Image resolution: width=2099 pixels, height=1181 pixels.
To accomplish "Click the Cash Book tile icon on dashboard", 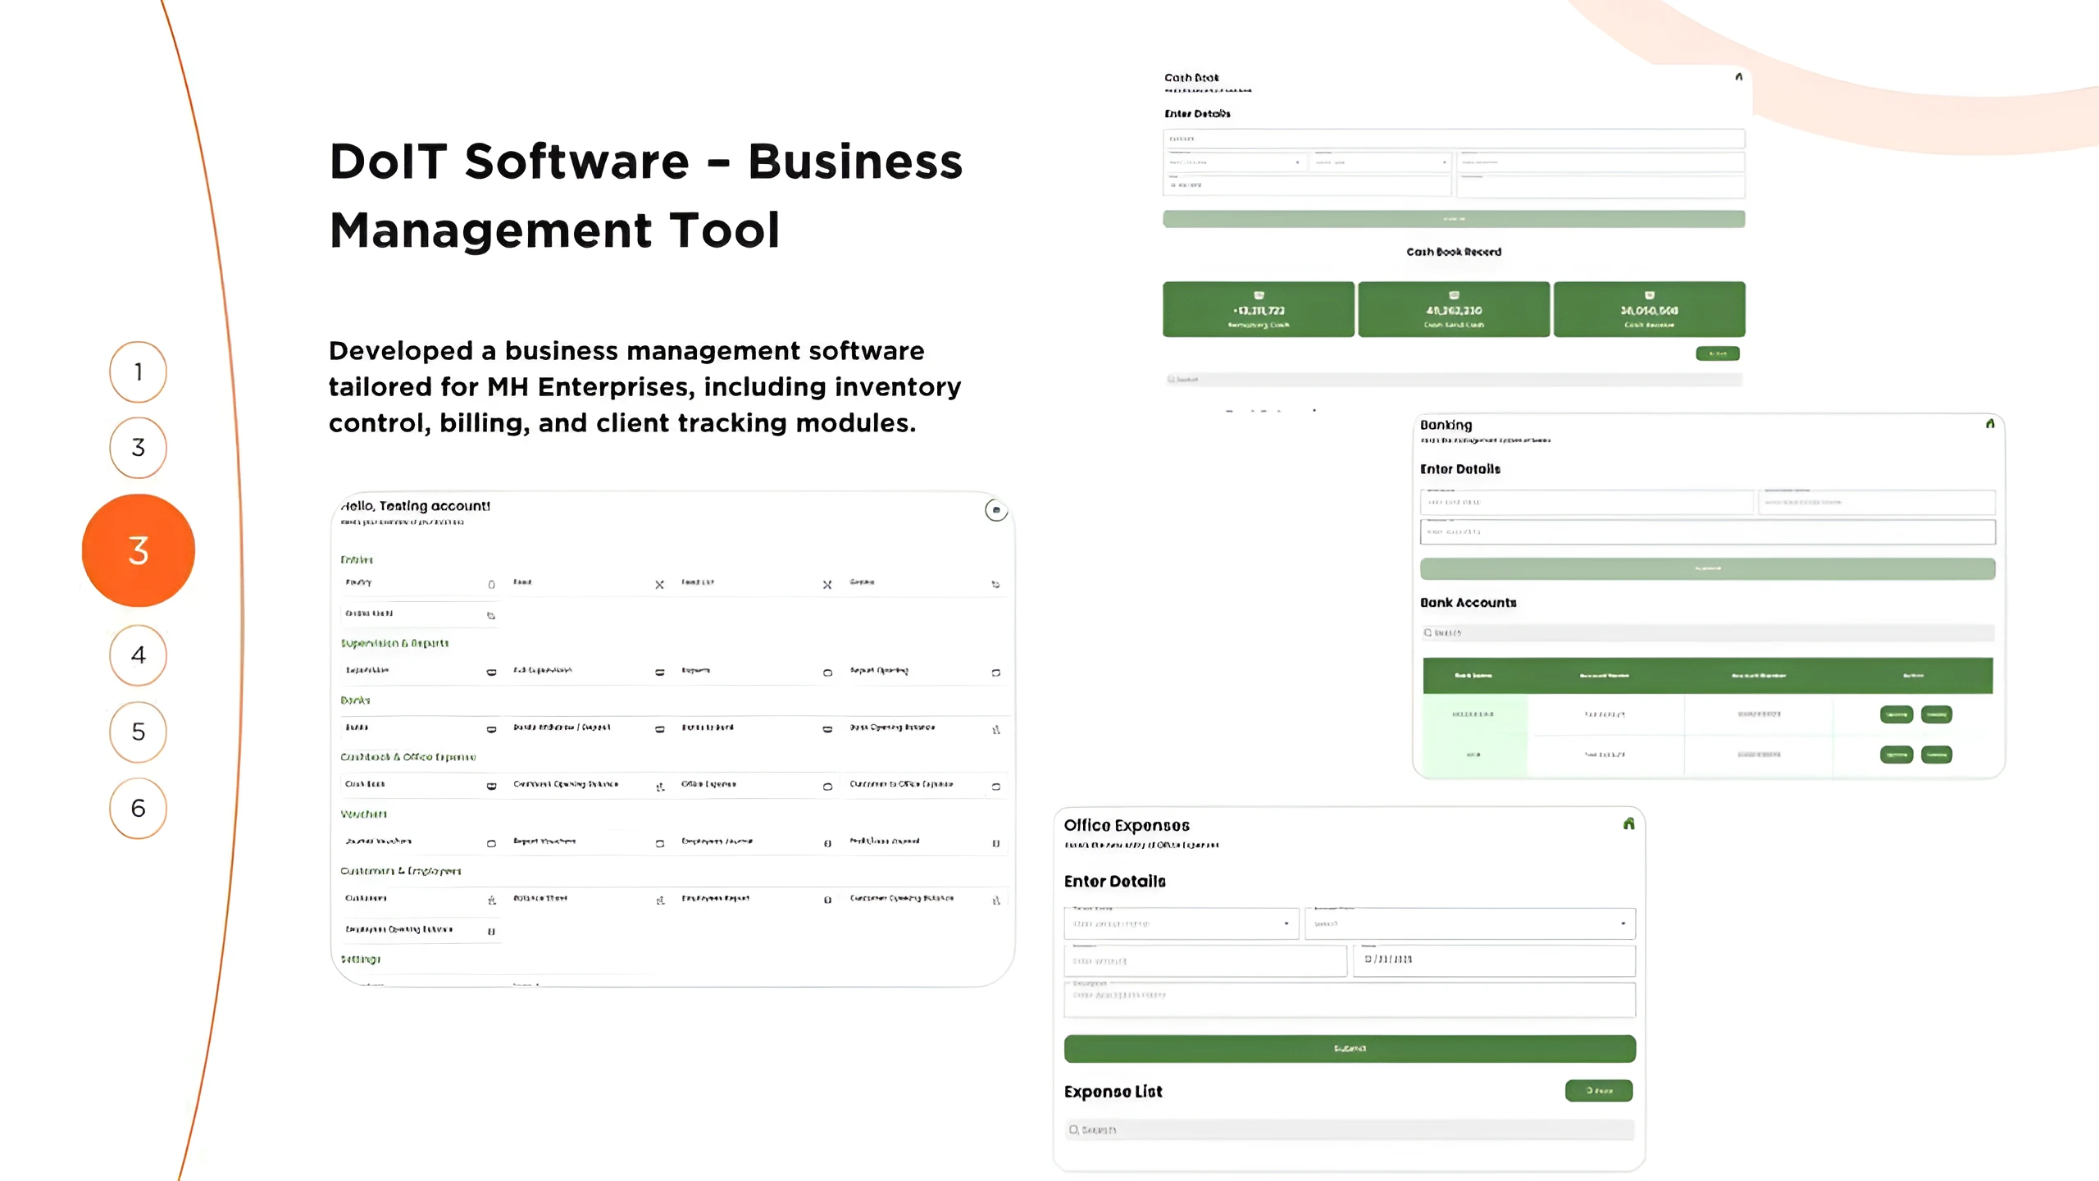I will click(x=491, y=786).
